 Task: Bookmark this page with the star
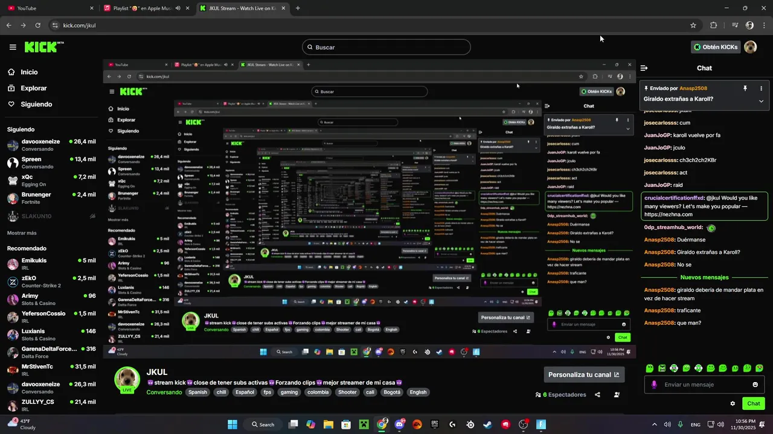[693, 25]
